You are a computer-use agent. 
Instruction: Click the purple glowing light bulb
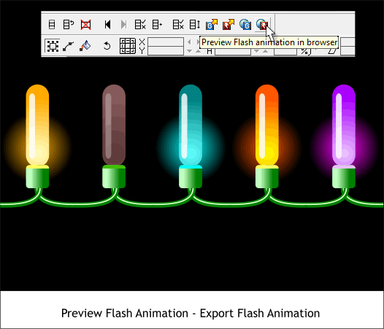[x=344, y=125]
